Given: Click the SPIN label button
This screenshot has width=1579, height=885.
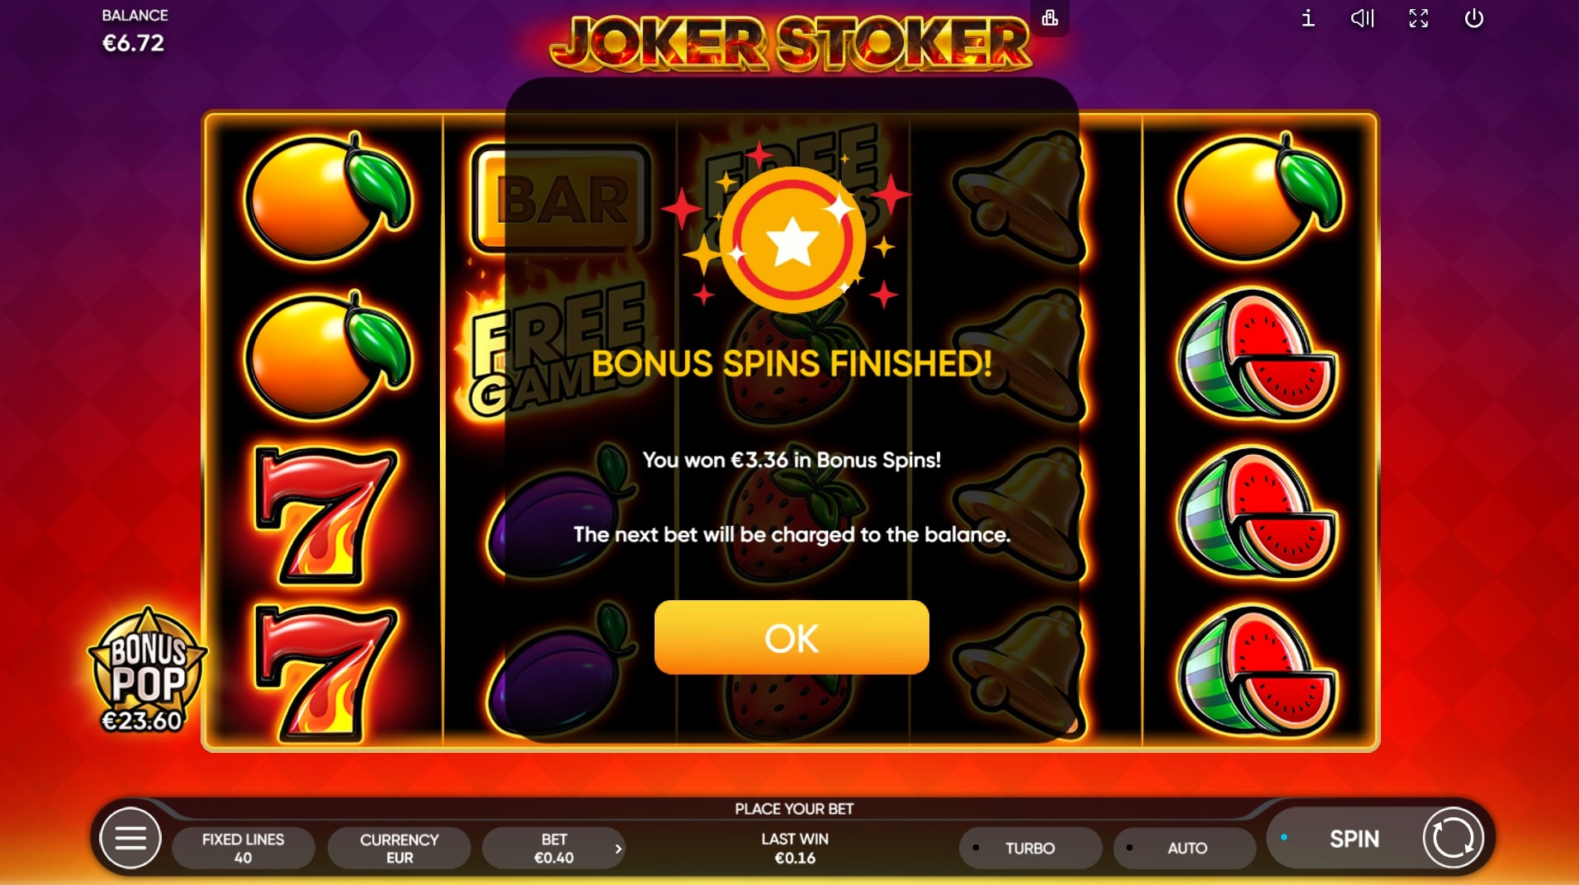Looking at the screenshot, I should [x=1354, y=839].
